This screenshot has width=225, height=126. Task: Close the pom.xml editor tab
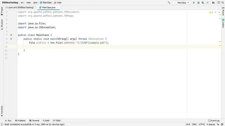click(x=36, y=7)
